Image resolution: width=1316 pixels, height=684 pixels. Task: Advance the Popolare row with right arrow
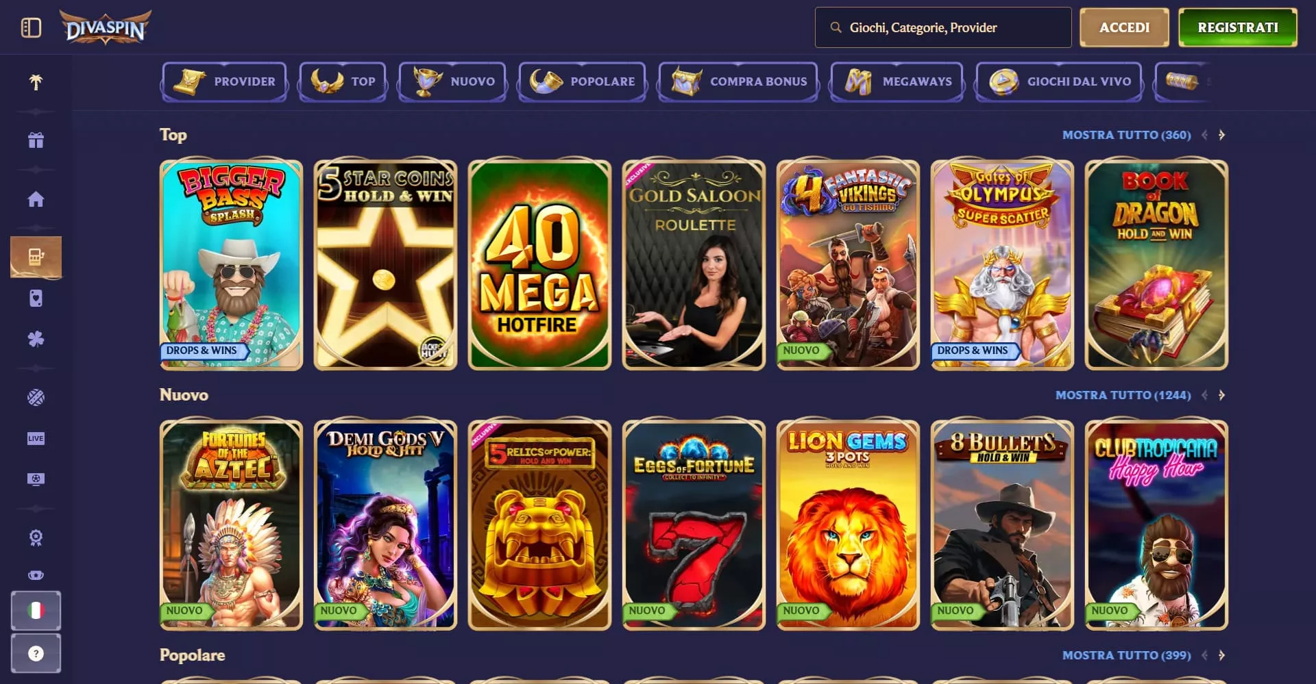[1221, 655]
